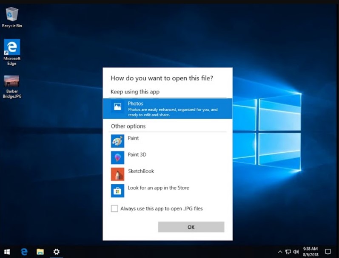Viewport: 339px width, 258px height.
Task: Click the Settings gear on taskbar
Action: click(57, 252)
